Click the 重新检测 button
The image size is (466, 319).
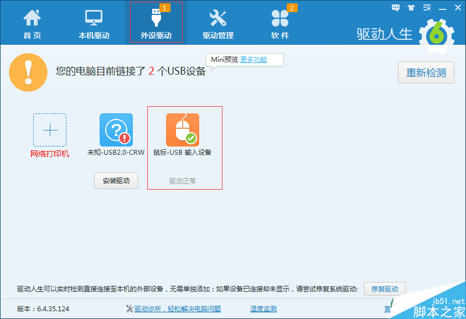(426, 72)
